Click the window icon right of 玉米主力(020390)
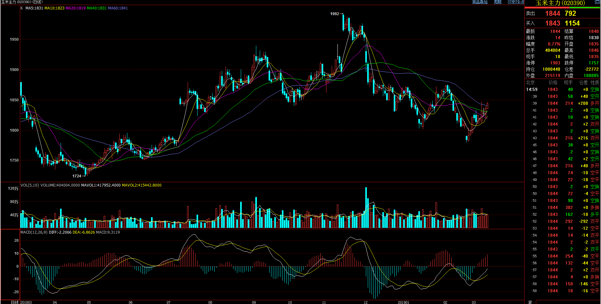Viewport: 601px width, 304px height. click(x=598, y=2)
